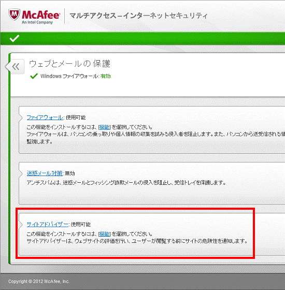The image size is (285, 290).
Task: Click the 機能 link in the firewall section
Action: 104,127
